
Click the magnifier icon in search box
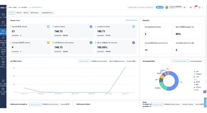point(153,7)
